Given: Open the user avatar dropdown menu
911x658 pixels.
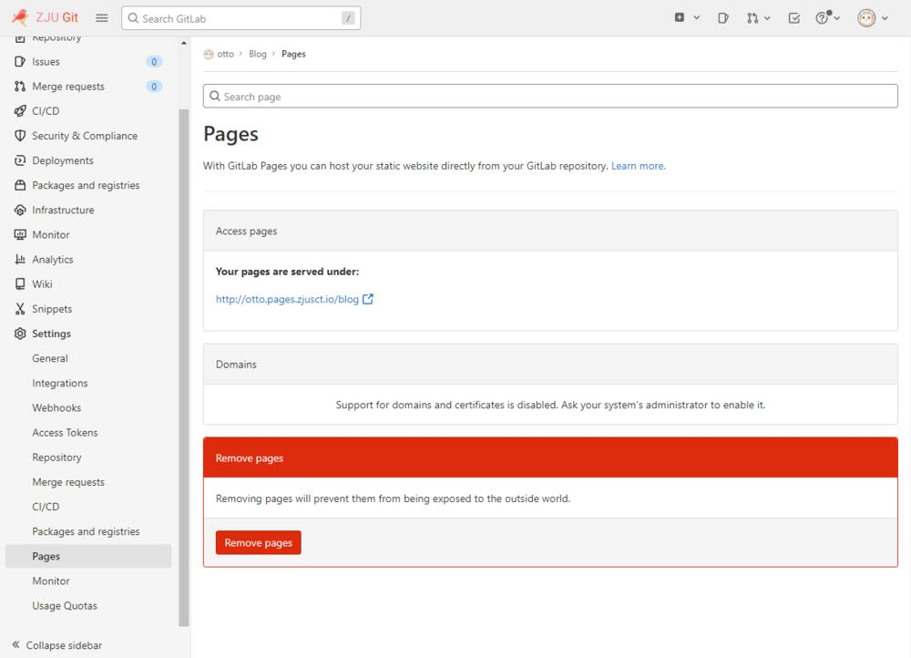Looking at the screenshot, I should pos(873,18).
